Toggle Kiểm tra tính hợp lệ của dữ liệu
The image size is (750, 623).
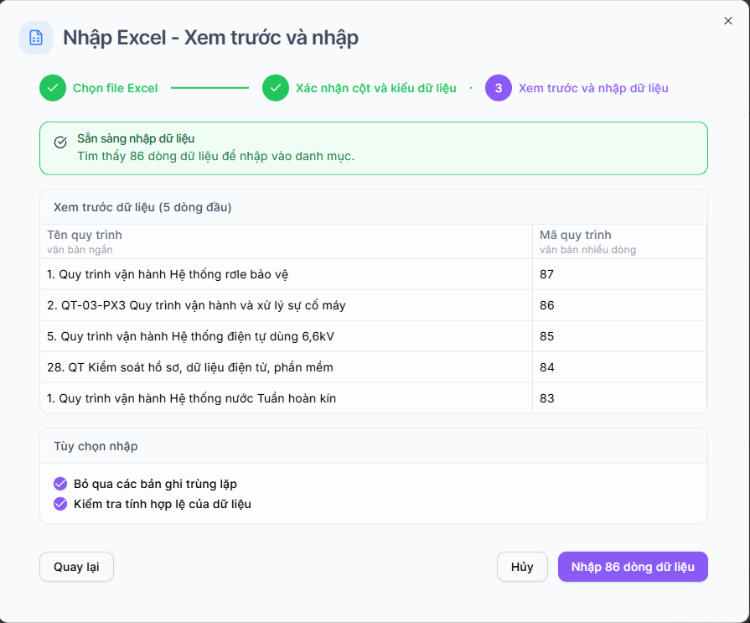[x=60, y=504]
